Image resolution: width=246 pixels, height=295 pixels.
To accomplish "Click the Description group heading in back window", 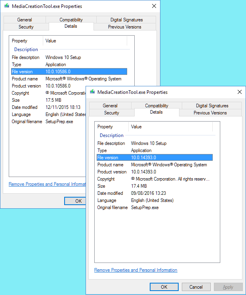I will (26, 49).
